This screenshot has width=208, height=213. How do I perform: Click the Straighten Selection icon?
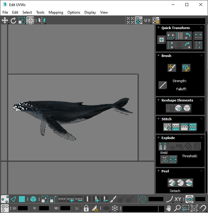[170, 108]
